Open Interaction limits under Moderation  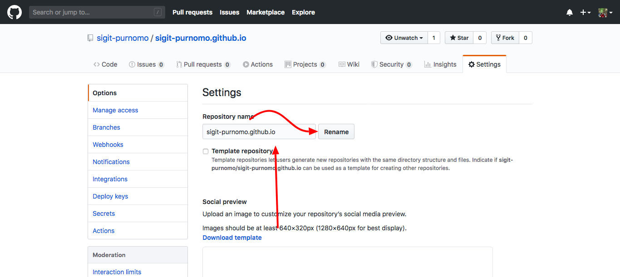[138, 272]
